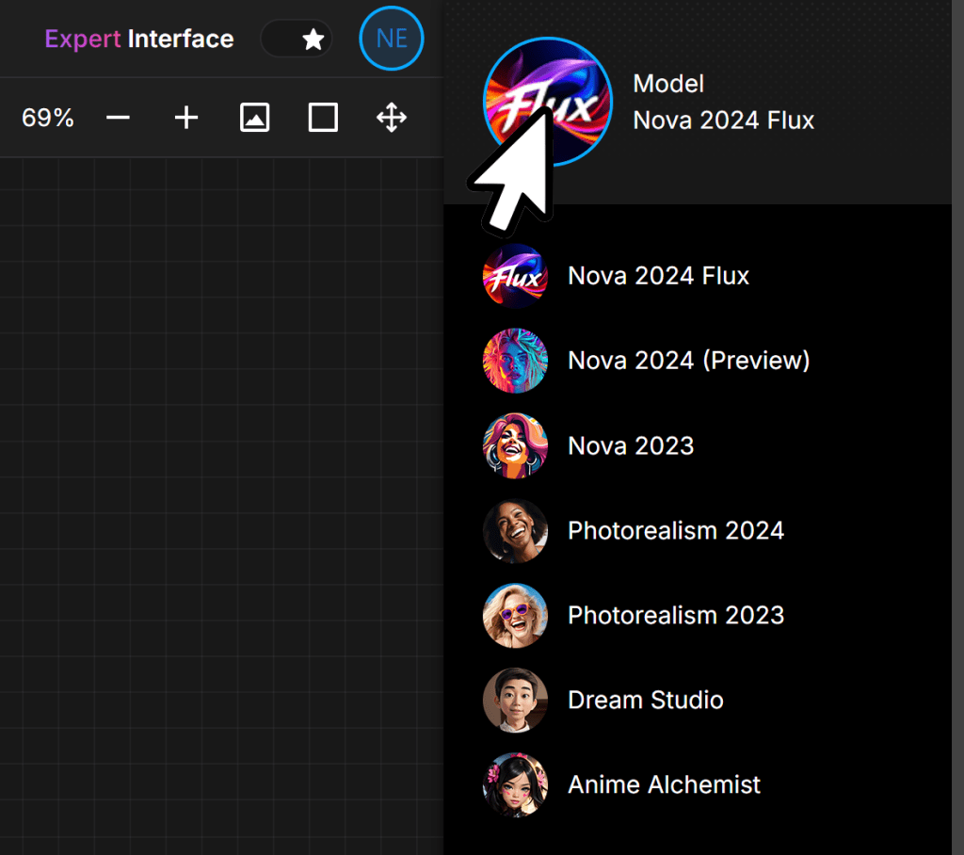Click the 69% zoom level value
Image resolution: width=964 pixels, height=855 pixels.
pyautogui.click(x=48, y=118)
